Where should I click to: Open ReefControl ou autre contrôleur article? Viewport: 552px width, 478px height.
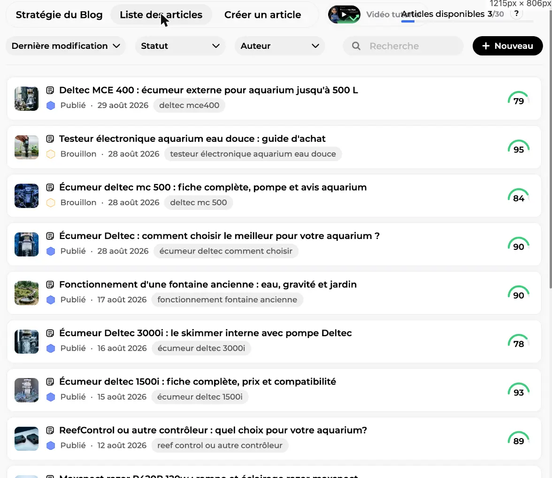[213, 431]
